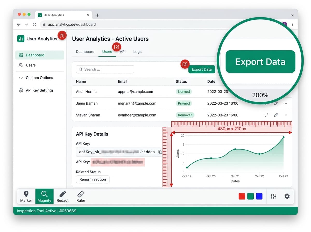
Task: Go forward with the browser forward arrow
Action: click(26, 24)
